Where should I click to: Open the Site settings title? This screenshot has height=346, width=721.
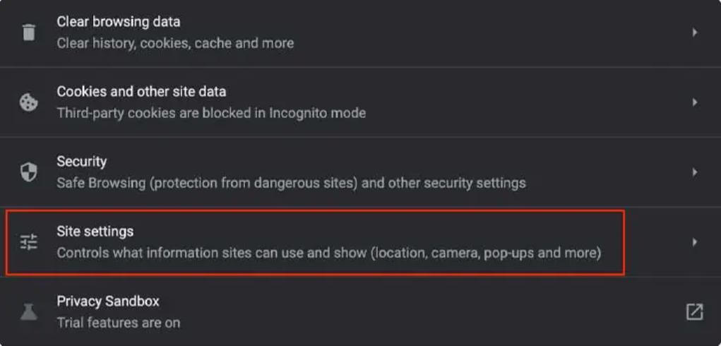[x=95, y=232]
